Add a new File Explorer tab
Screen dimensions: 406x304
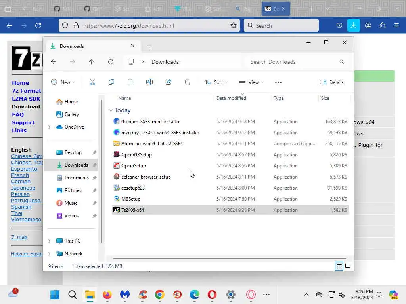(x=150, y=46)
